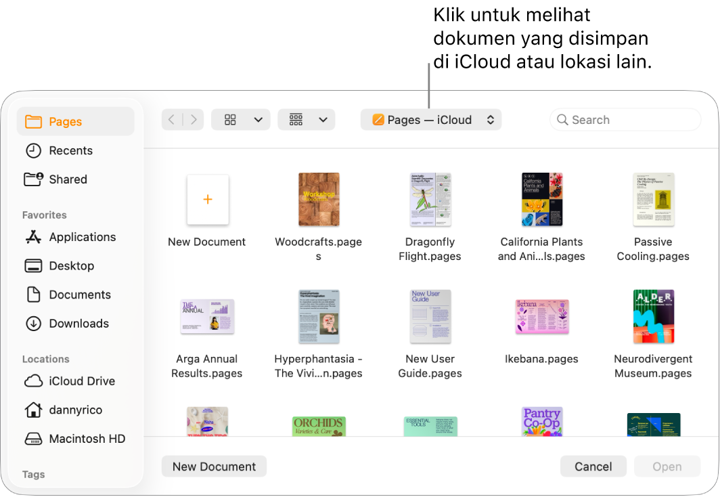This screenshot has height=497, width=720.
Task: Open iCloud Drive from Locations
Action: (x=82, y=381)
